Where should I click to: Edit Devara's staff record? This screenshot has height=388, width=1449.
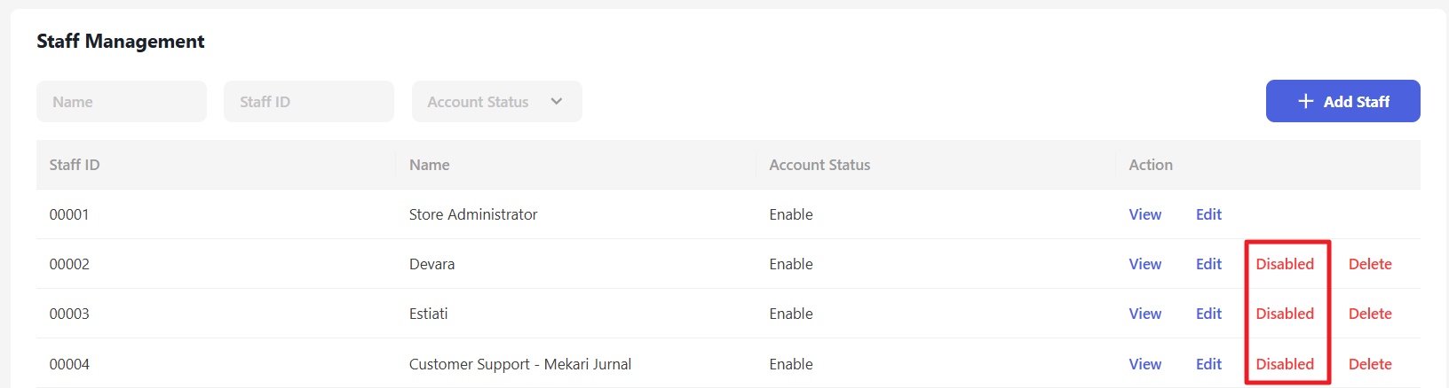click(x=1208, y=264)
